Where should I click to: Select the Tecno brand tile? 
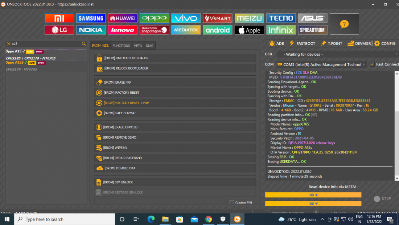(x=281, y=18)
